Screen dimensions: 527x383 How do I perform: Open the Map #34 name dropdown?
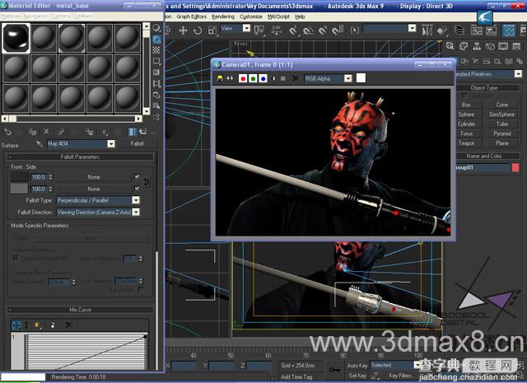tap(111, 144)
